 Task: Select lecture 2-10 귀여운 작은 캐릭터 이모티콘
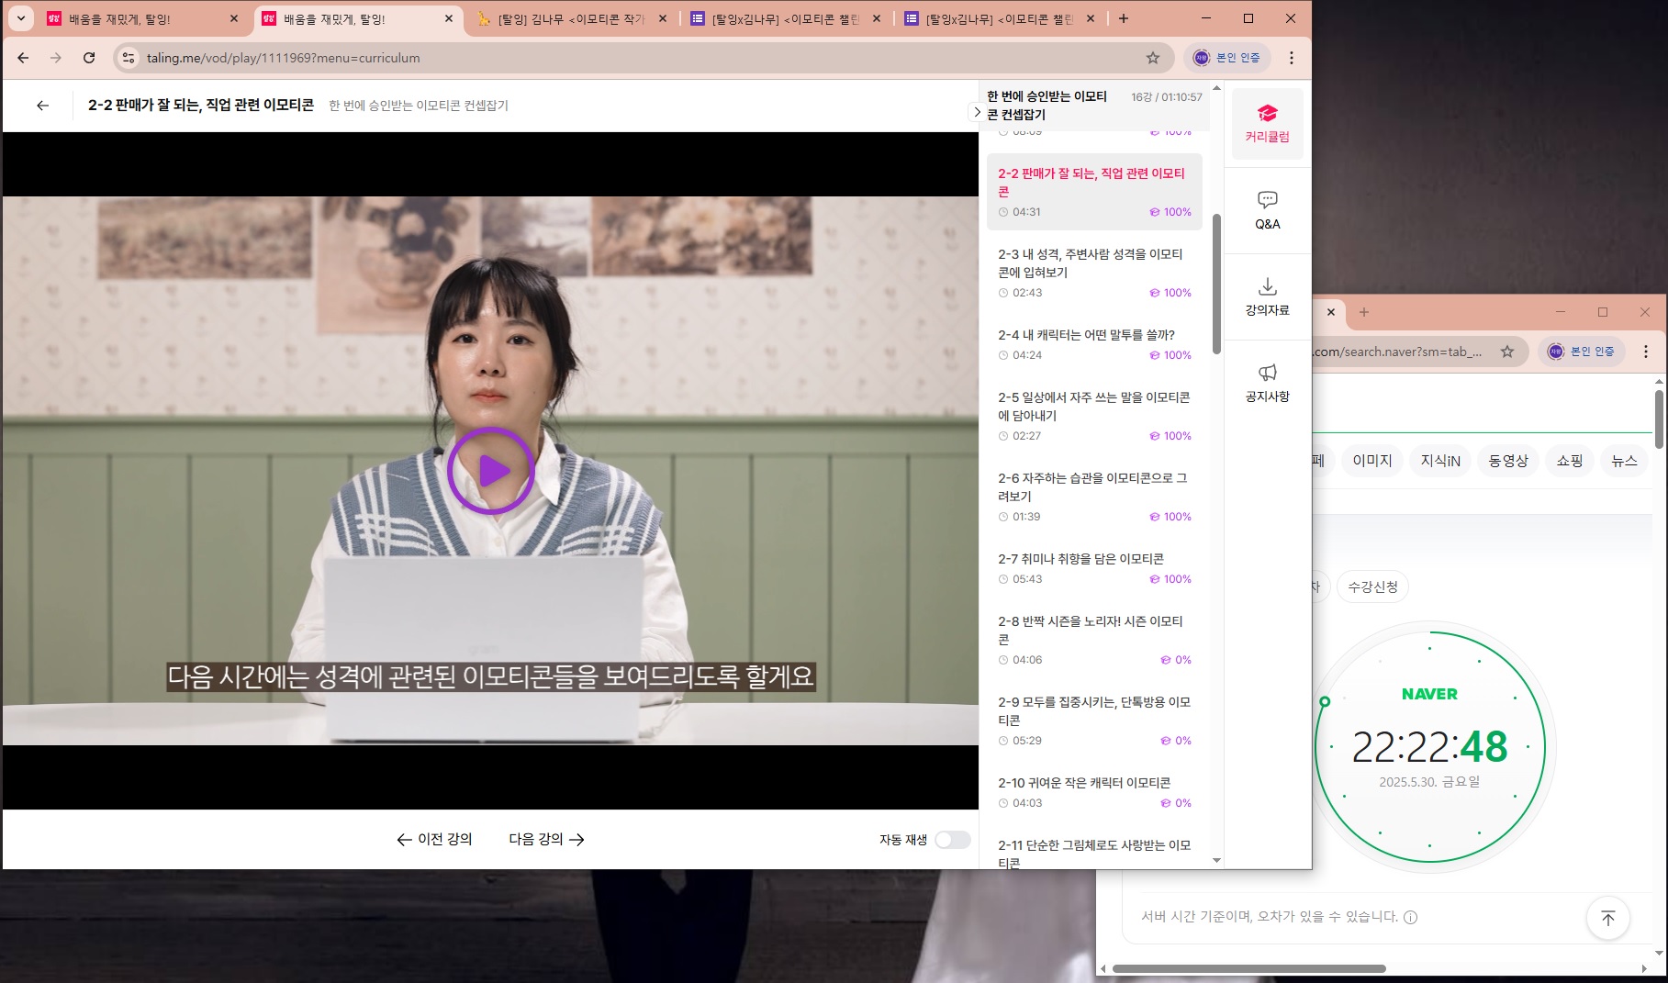(x=1094, y=792)
